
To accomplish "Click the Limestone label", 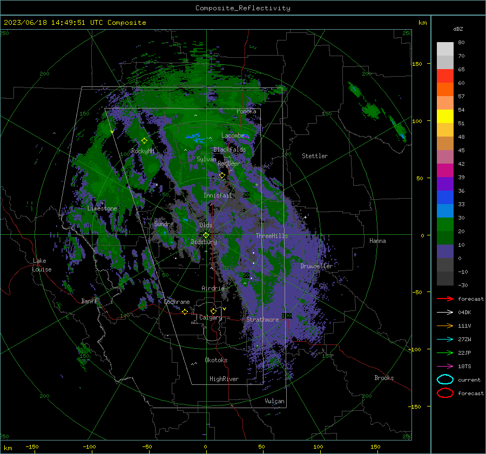I will tap(102, 208).
